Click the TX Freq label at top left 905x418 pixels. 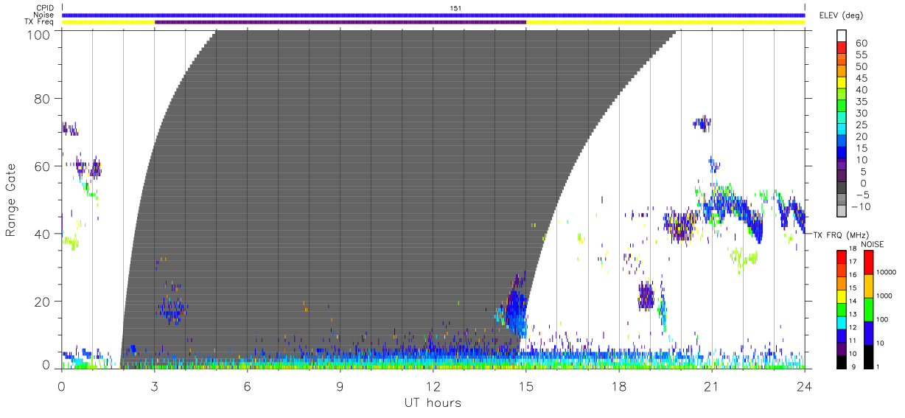click(39, 22)
